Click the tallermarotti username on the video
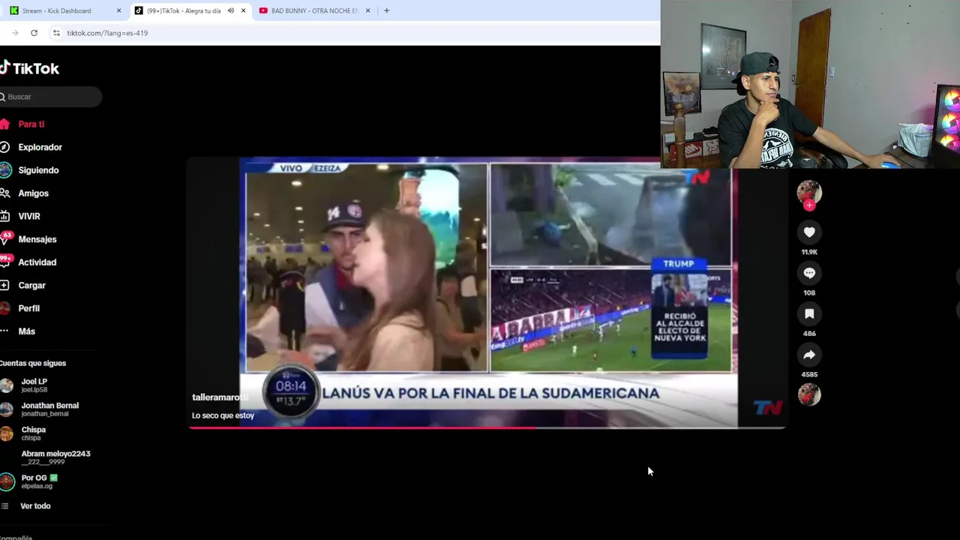Viewport: 960px width, 540px height. (x=220, y=397)
